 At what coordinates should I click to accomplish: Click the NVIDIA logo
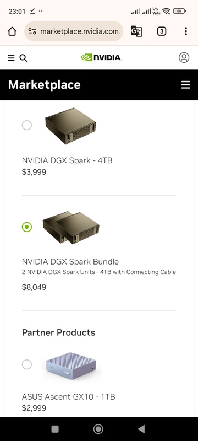click(x=101, y=57)
